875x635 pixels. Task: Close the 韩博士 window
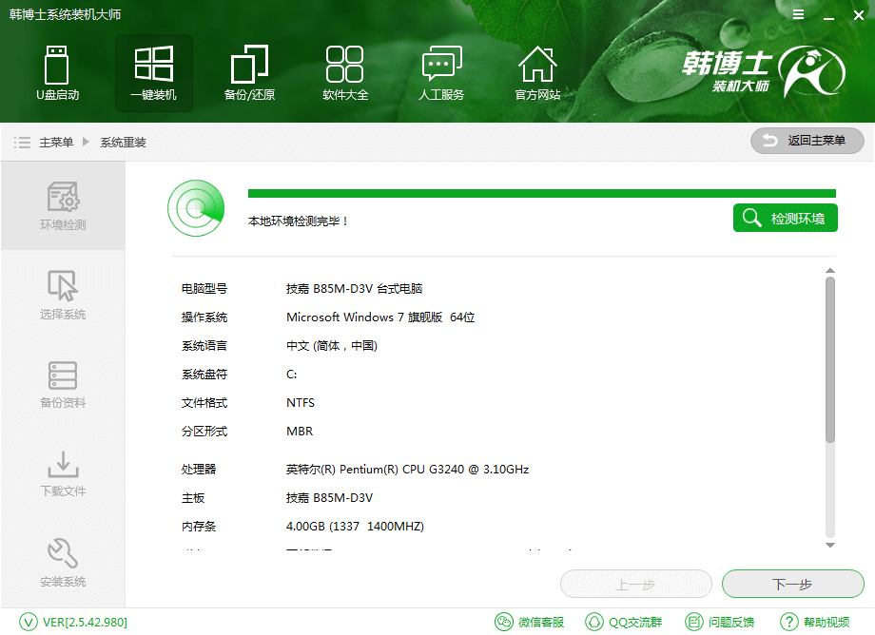pos(859,15)
